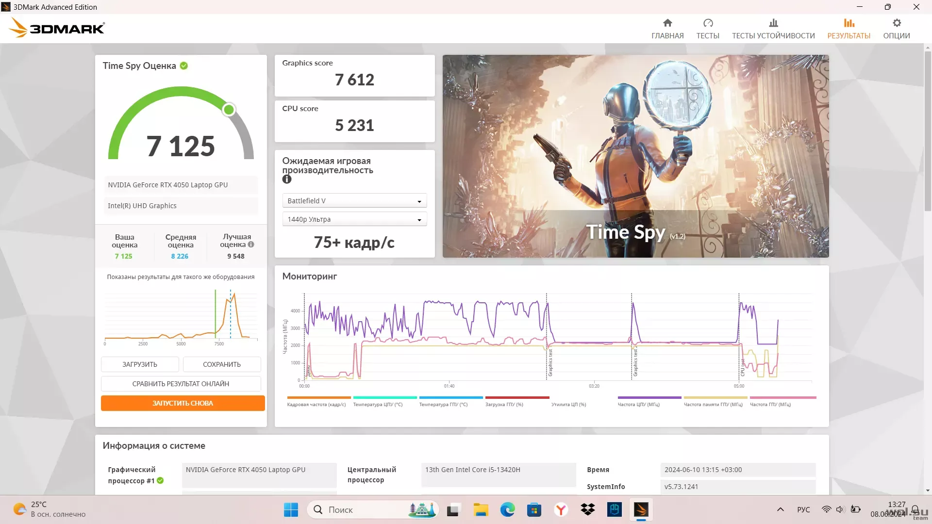Viewport: 932px width, 524px height.
Task: Open the 1440p Ультра resolution dropdown
Action: tap(354, 219)
